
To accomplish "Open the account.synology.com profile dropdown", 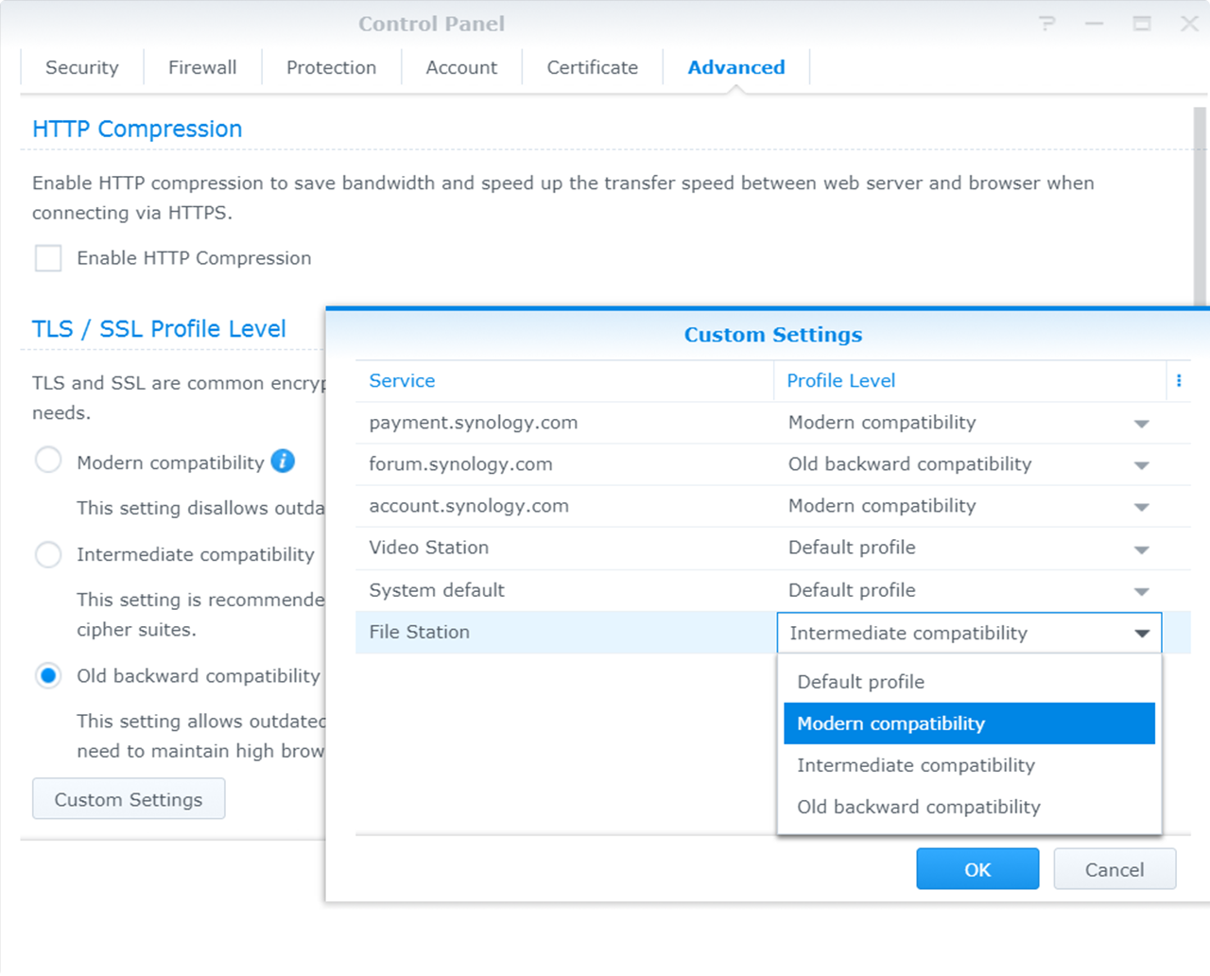I will (1141, 506).
